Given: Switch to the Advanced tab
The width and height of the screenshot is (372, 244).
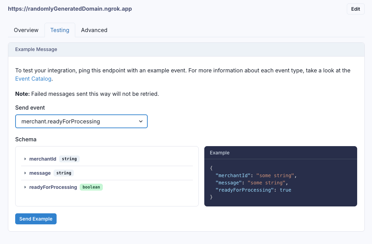Looking at the screenshot, I should point(94,30).
